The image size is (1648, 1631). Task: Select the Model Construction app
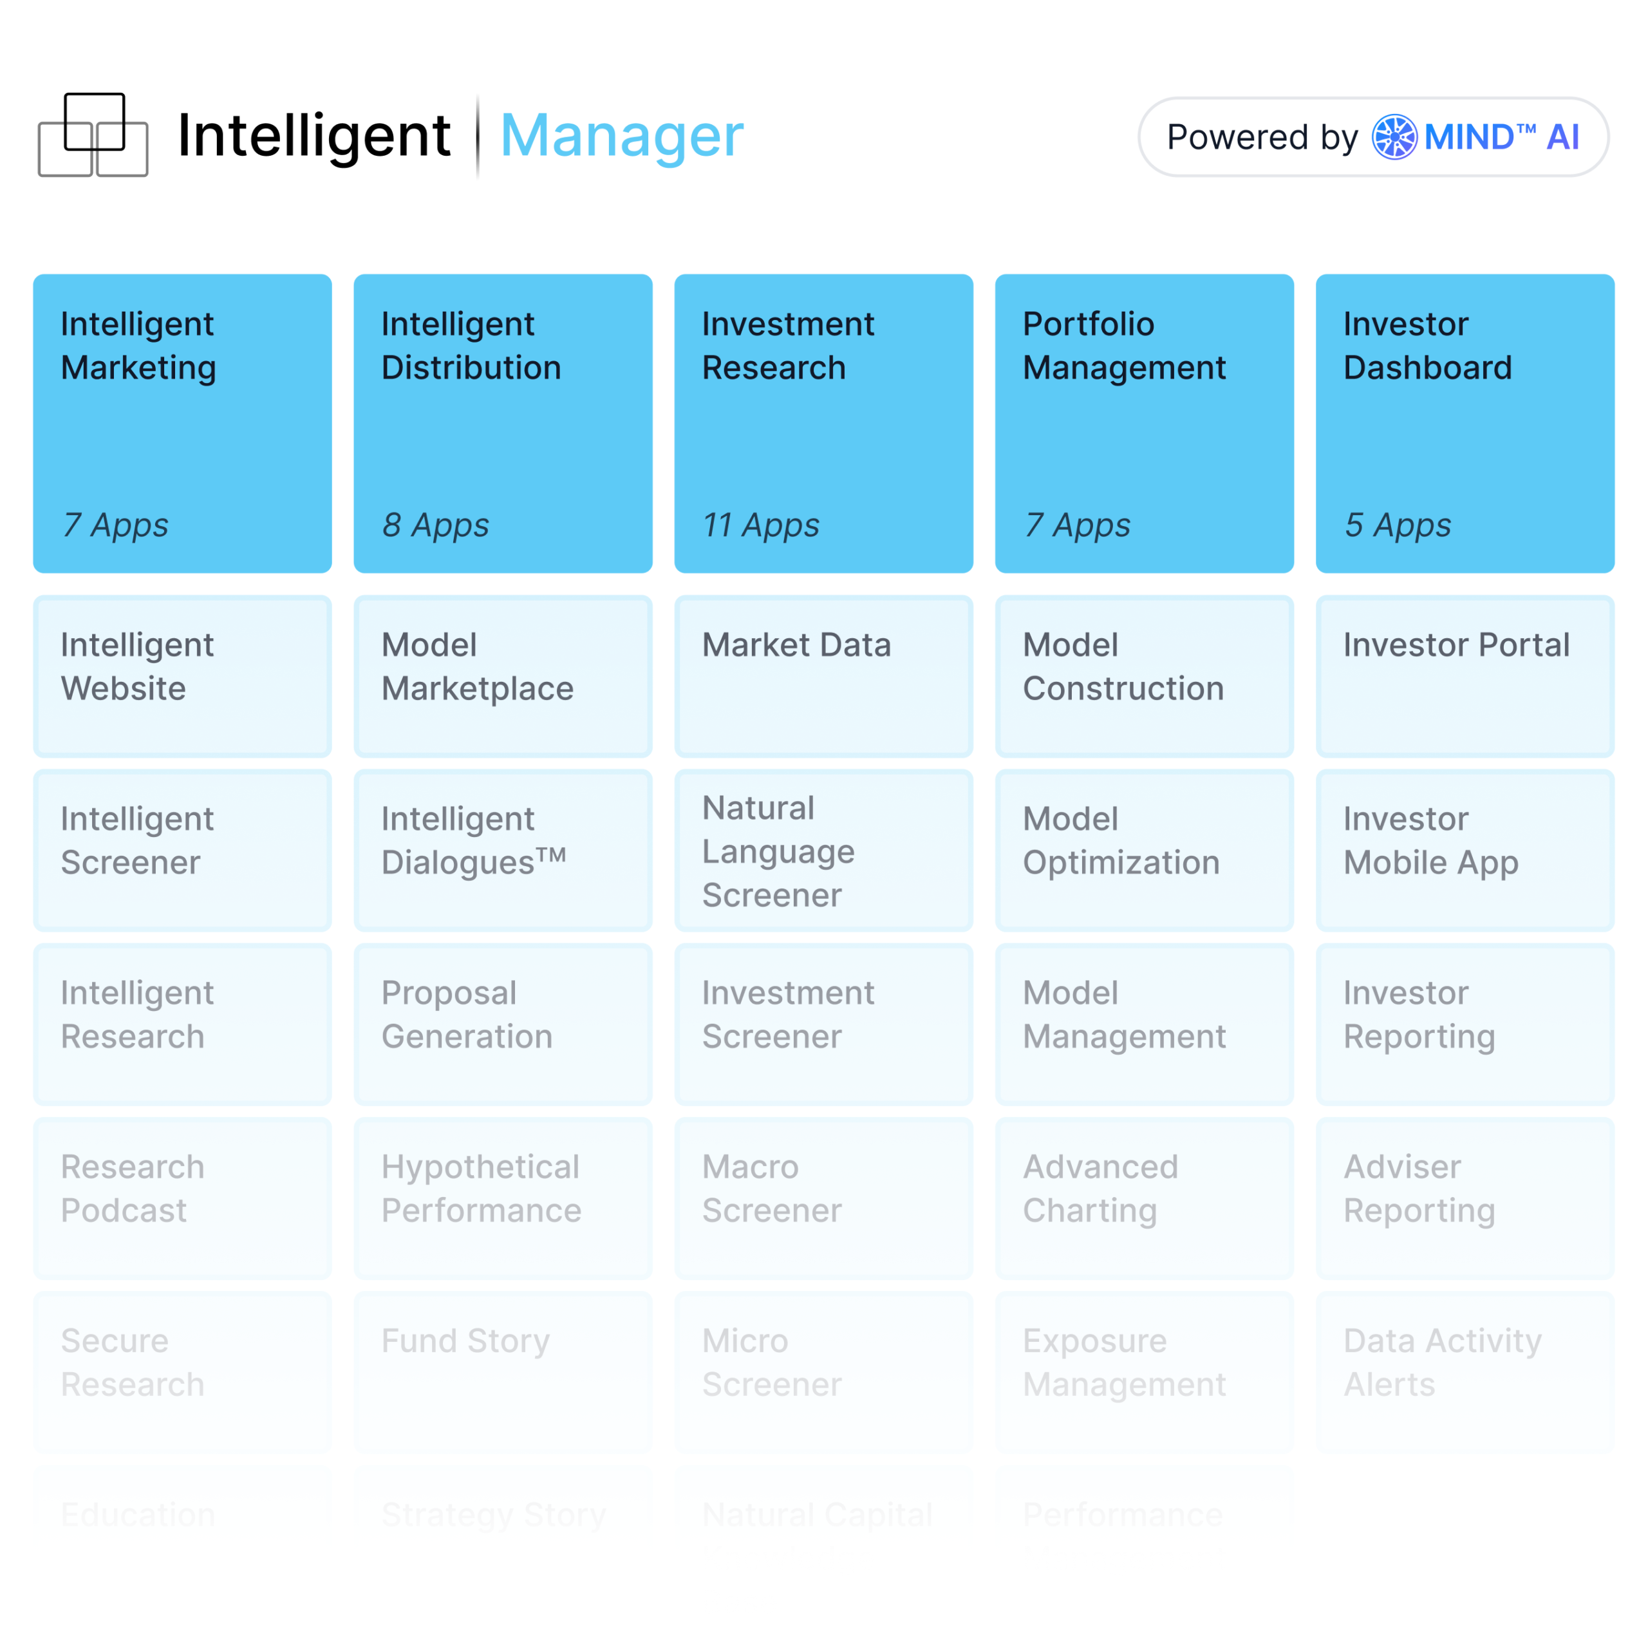(1144, 675)
